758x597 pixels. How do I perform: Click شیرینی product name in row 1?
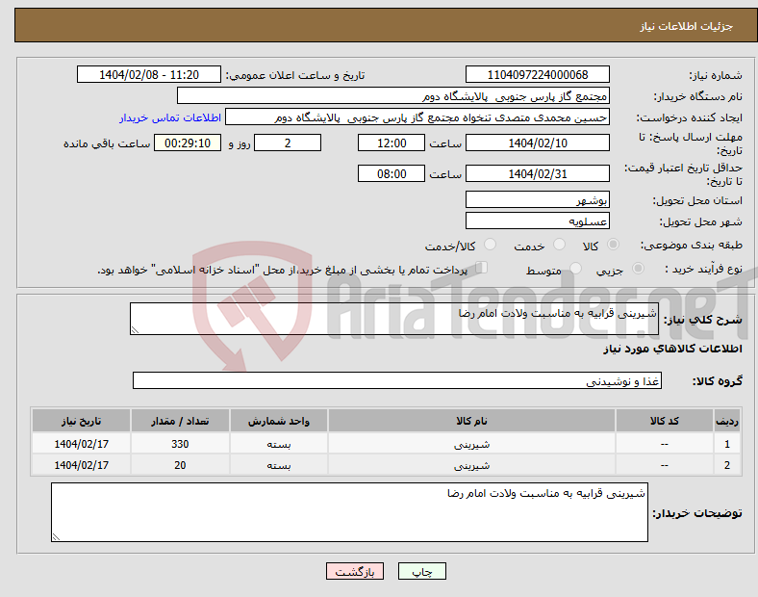coord(471,444)
